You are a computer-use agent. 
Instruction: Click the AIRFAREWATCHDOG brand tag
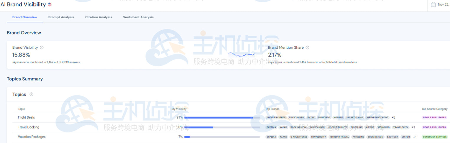click(377, 117)
